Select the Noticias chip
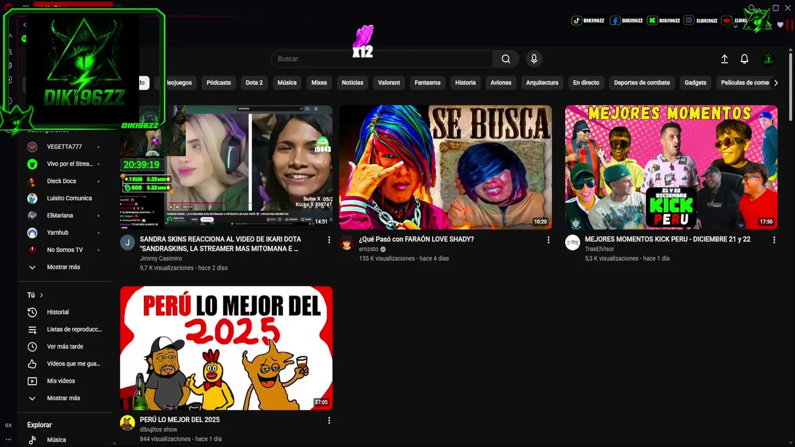 tap(352, 83)
